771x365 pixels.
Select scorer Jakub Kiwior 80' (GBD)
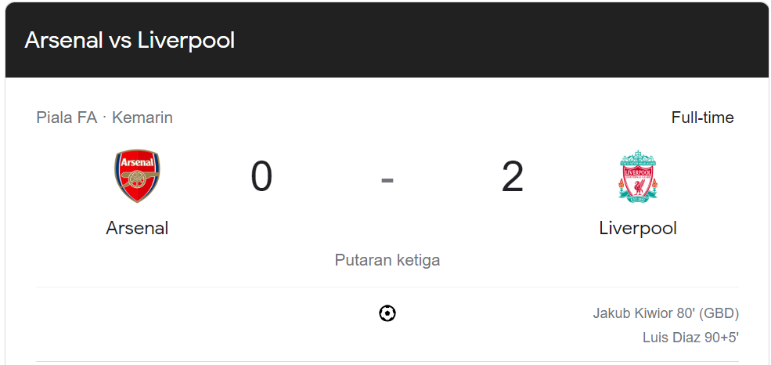pos(666,313)
